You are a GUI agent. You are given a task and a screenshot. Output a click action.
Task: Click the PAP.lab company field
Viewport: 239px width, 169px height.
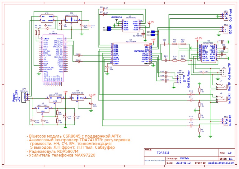[185, 158]
